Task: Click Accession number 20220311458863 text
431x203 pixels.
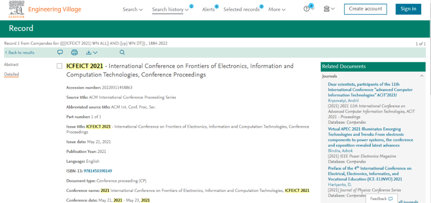Action: pyautogui.click(x=99, y=88)
